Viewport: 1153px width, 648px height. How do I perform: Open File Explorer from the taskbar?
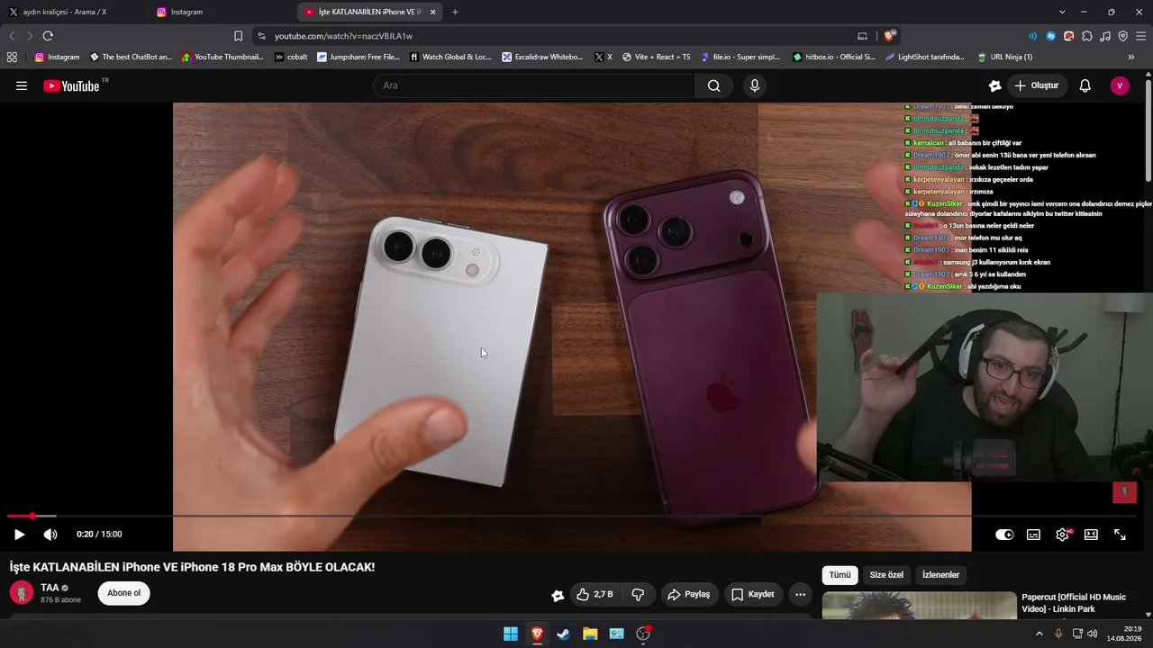coord(590,634)
